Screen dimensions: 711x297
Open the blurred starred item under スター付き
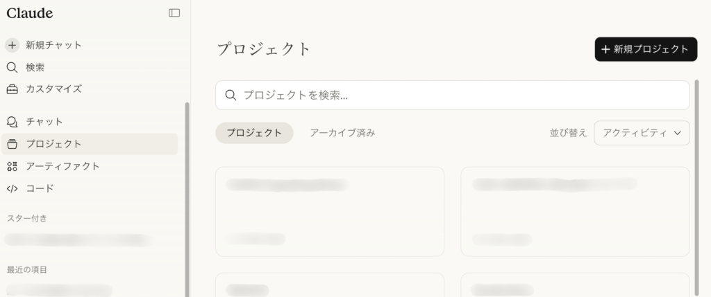76,240
